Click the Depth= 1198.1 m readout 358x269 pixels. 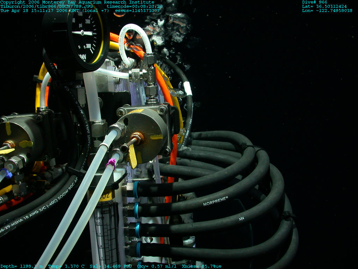[21, 266]
